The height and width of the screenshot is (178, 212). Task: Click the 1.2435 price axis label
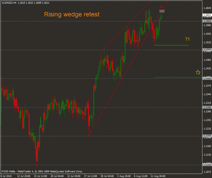pyautogui.click(x=207, y=68)
